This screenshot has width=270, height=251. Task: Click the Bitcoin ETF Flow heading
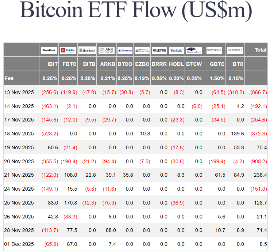pyautogui.click(x=135, y=11)
